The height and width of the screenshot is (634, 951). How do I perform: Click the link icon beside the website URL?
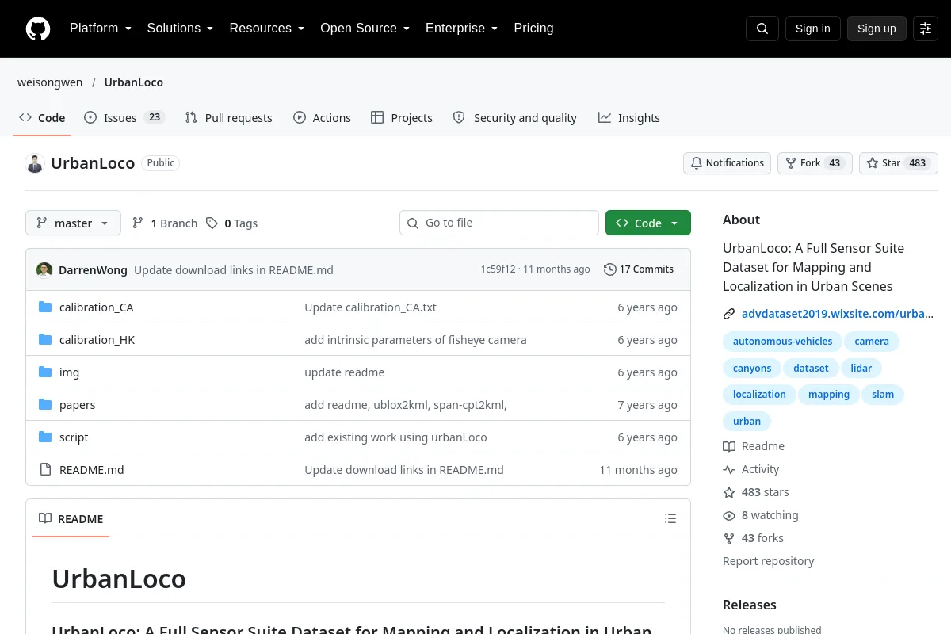[x=729, y=314]
